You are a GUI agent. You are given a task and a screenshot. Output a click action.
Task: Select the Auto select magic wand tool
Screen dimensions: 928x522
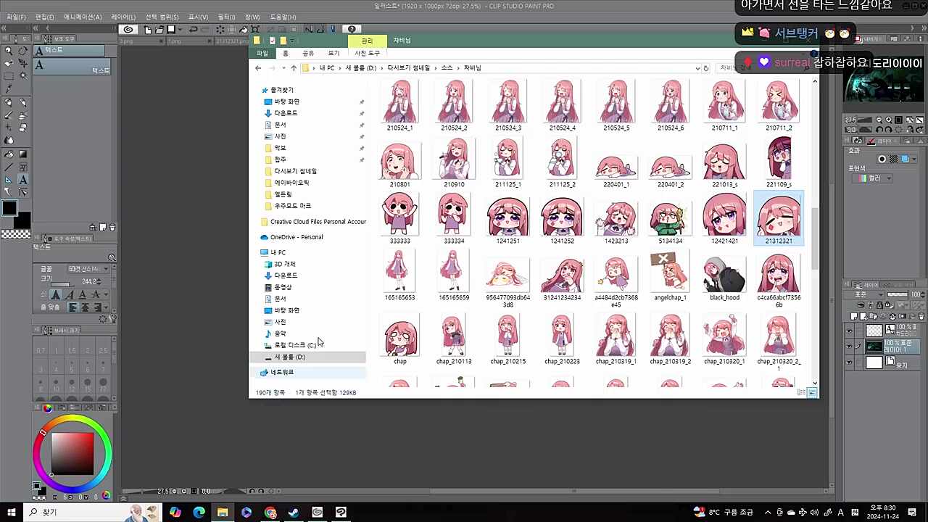pyautogui.click(x=23, y=76)
